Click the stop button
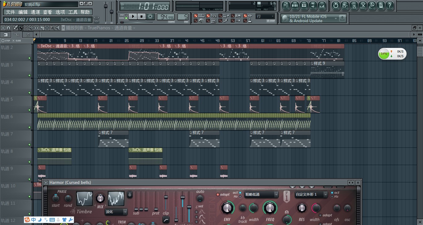 (142, 16)
